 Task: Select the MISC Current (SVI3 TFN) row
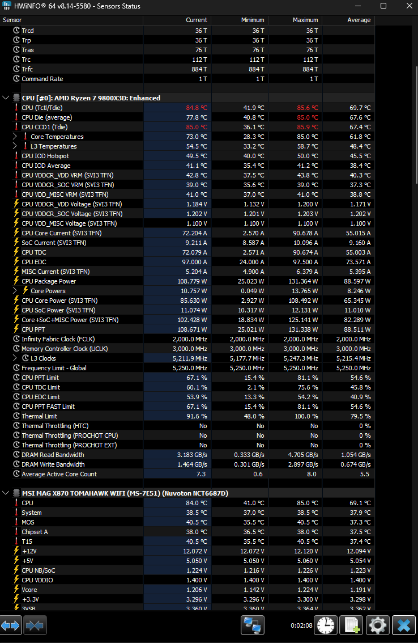[187, 272]
